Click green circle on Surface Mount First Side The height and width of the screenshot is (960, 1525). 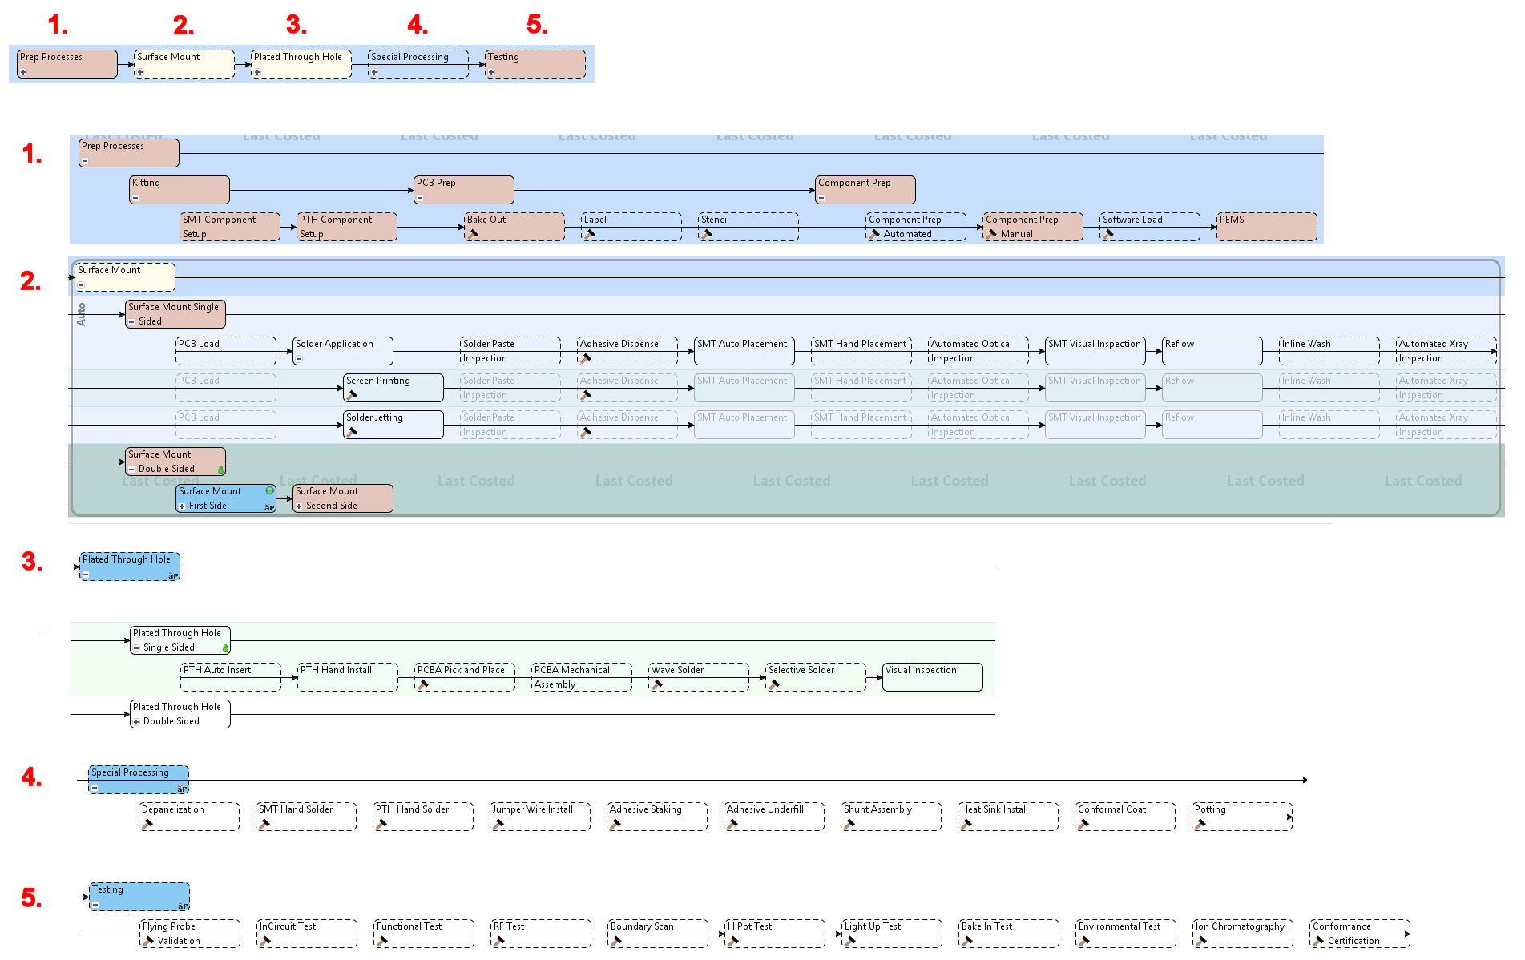[x=270, y=490]
